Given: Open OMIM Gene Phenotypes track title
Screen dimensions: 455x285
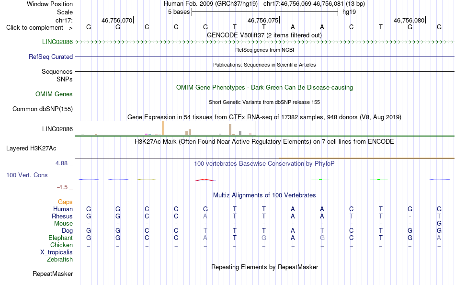Looking at the screenshot, I should 264,87.
